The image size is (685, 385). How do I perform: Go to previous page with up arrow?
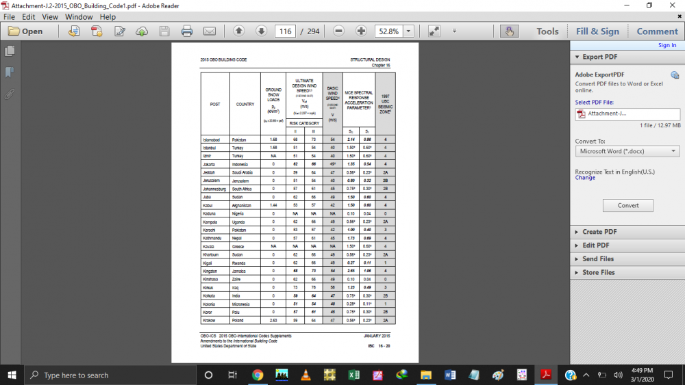238,31
